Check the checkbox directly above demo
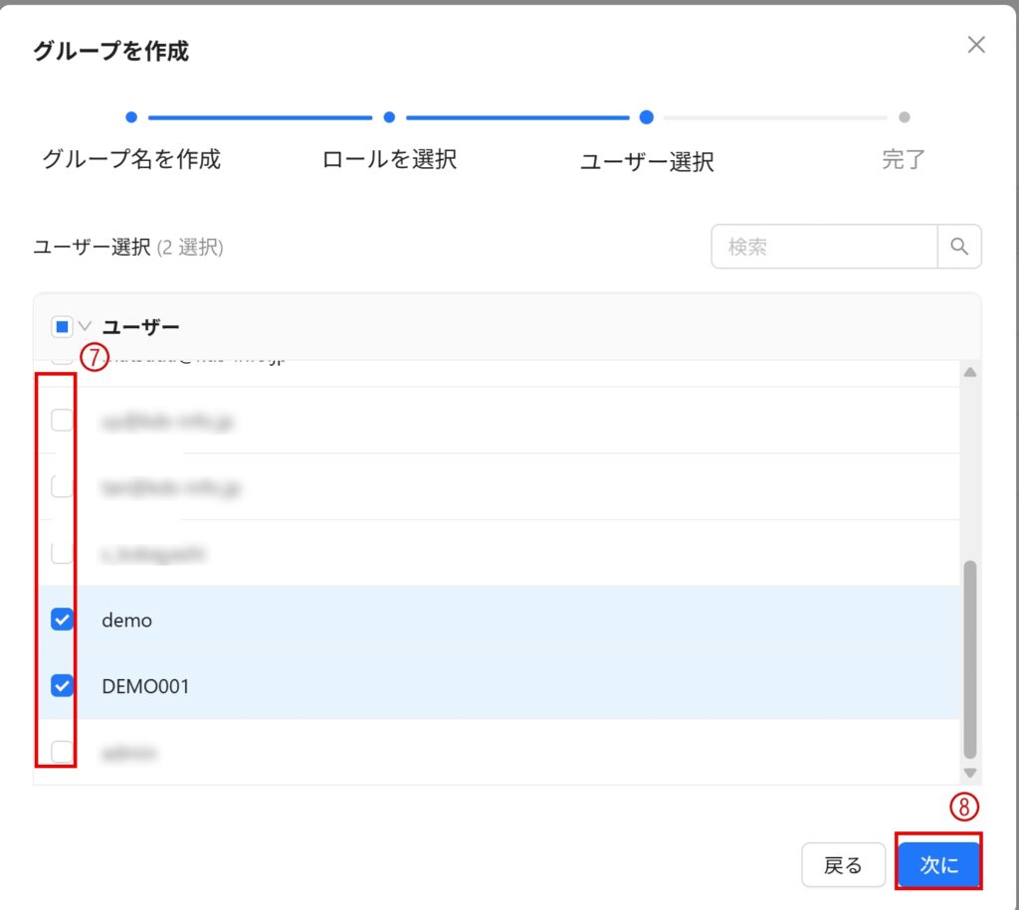This screenshot has height=910, width=1019. [62, 553]
